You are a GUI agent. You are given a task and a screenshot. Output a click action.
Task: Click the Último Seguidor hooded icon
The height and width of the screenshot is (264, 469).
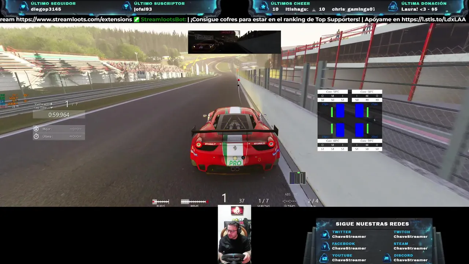[23, 6]
